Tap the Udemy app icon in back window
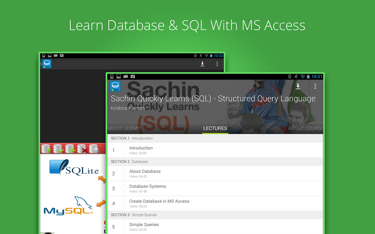The width and height of the screenshot is (375, 234). [x=47, y=64]
